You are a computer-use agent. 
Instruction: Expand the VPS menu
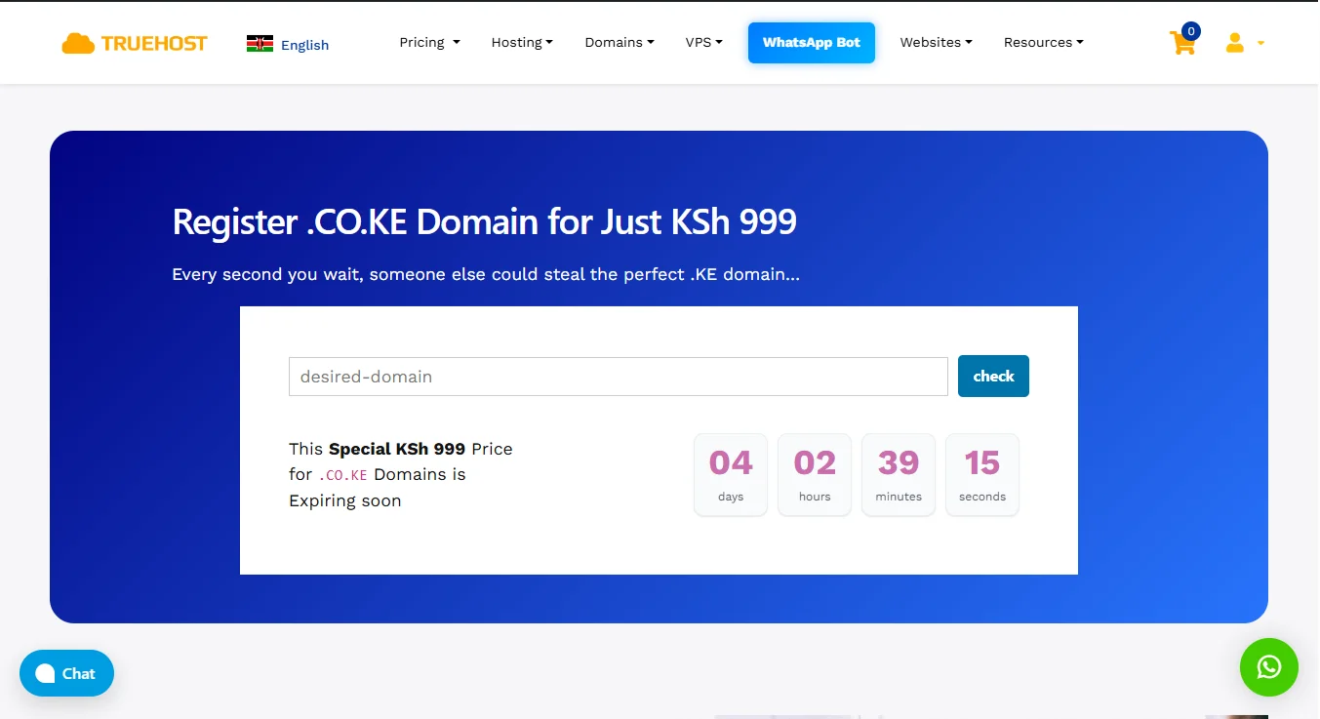click(x=704, y=42)
